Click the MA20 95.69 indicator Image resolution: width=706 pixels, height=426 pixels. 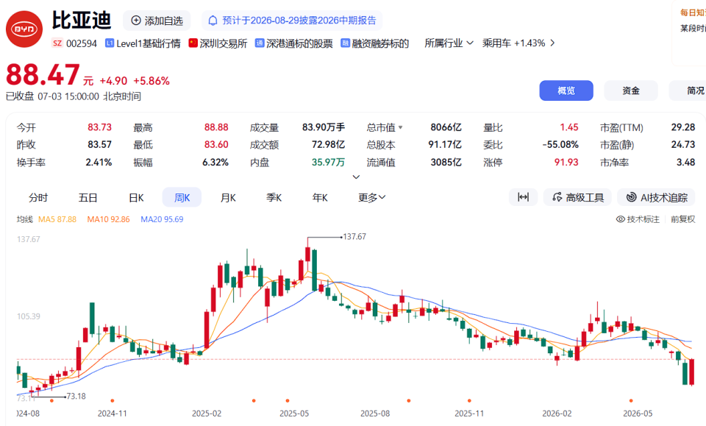click(162, 219)
